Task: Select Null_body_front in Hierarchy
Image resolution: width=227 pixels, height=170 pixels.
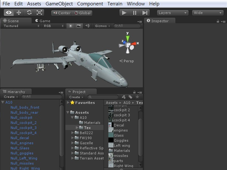Action: 25,107
